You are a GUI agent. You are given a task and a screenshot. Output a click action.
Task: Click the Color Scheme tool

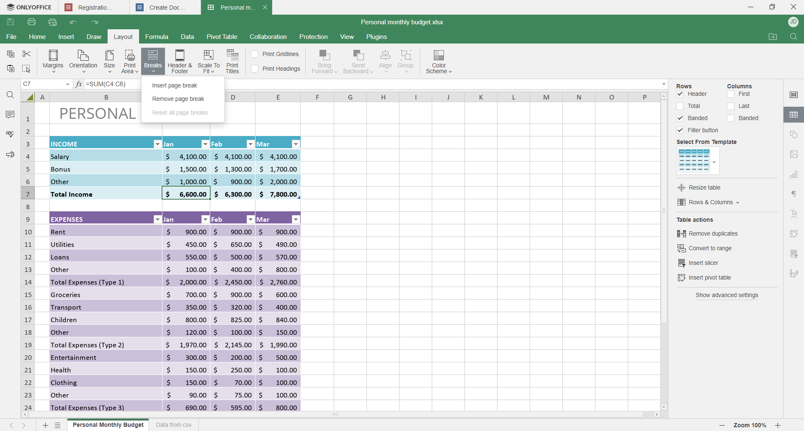point(438,61)
